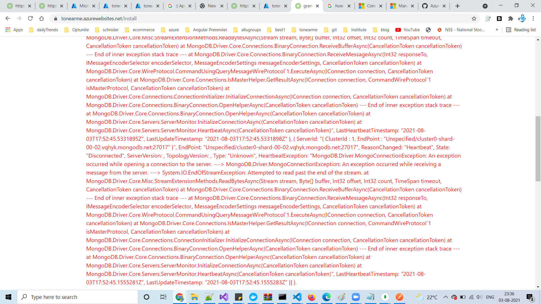Open the Command Prompt from the taskbar
This screenshot has width=541, height=304.
282,297
